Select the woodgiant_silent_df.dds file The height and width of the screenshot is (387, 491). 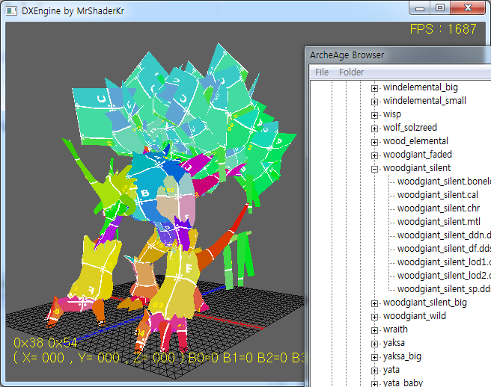444,249
